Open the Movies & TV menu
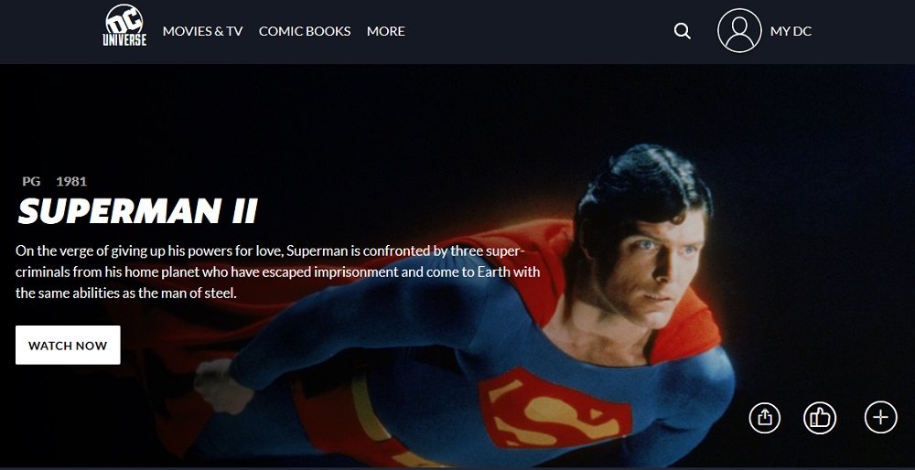Image resolution: width=915 pixels, height=470 pixels. pos(202,31)
